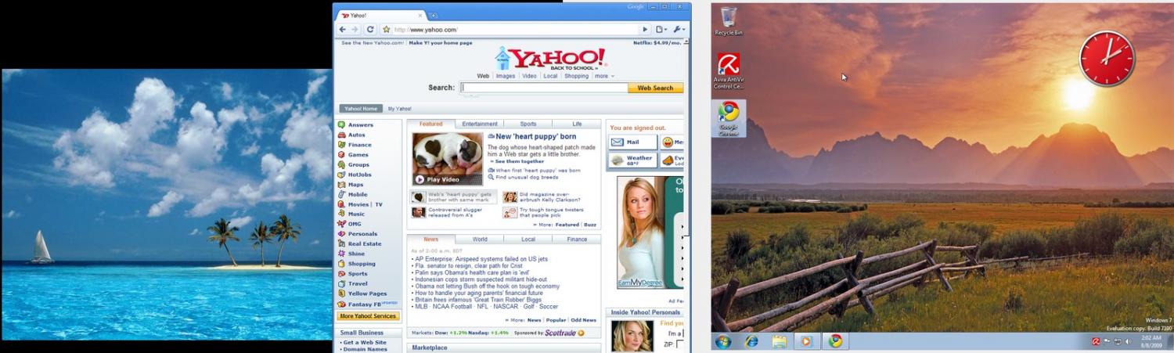
Task: Switch to the My Yahoo! tab
Action: [x=399, y=109]
